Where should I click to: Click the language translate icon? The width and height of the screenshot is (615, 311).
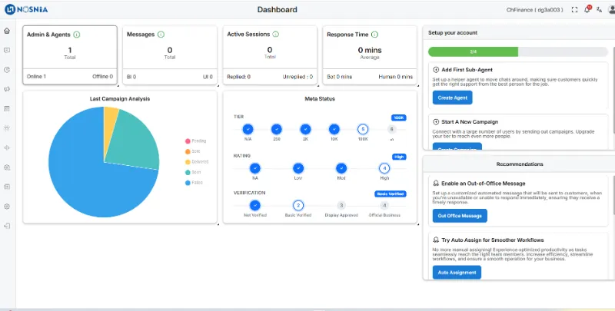pyautogui.click(x=598, y=10)
